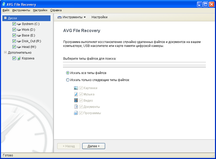Click the resize grip in status bar corner

213,156
